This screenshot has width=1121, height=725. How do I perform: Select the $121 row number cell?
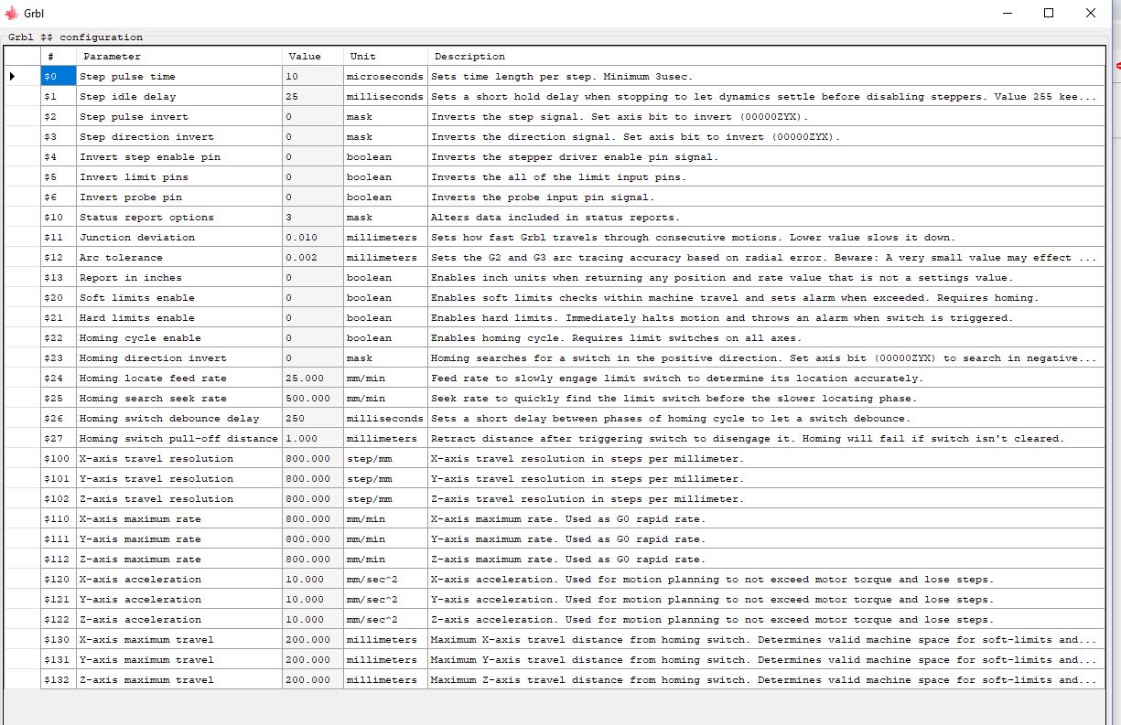59,600
